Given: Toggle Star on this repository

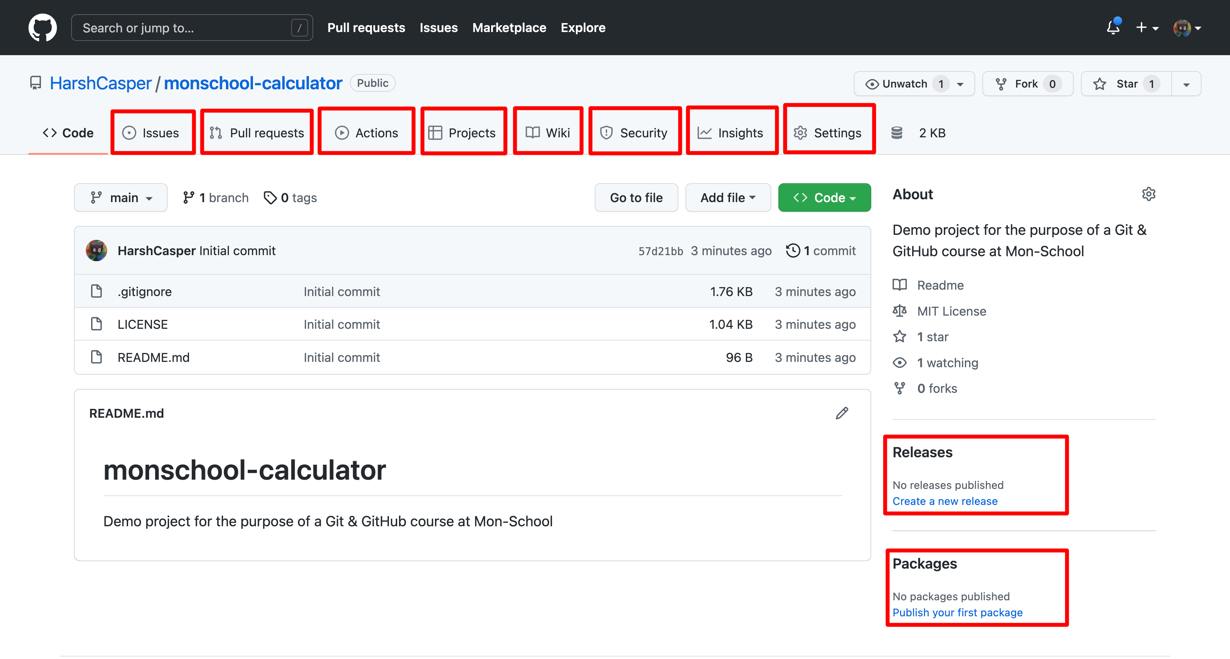Looking at the screenshot, I should (x=1124, y=83).
